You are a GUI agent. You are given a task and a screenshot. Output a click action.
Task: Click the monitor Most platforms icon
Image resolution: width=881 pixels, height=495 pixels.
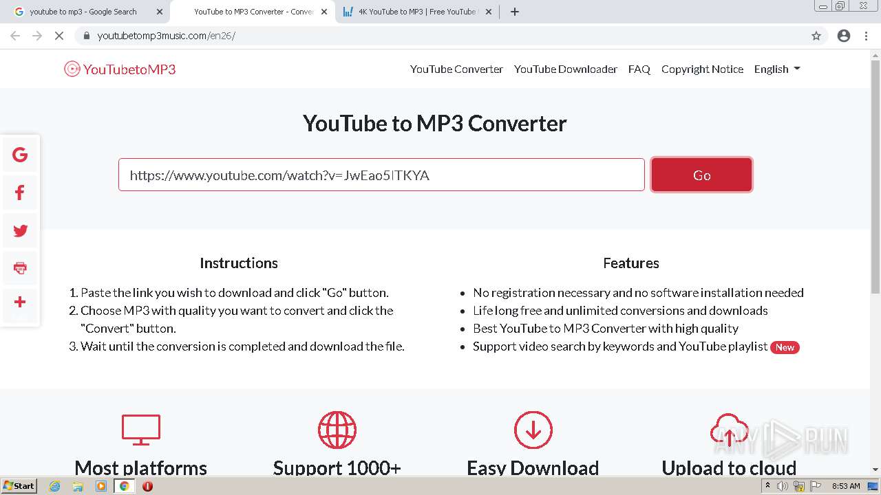click(141, 430)
